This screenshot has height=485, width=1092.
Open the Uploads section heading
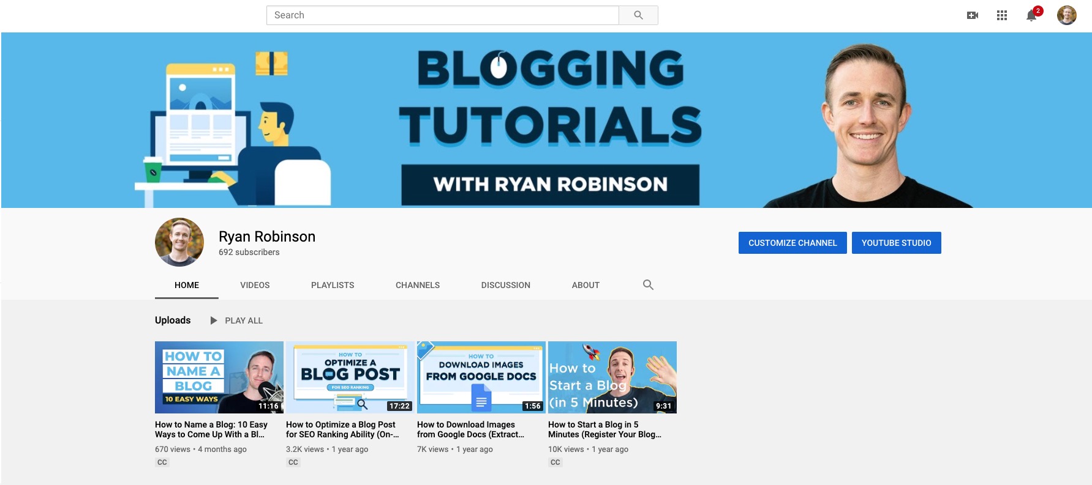[173, 320]
